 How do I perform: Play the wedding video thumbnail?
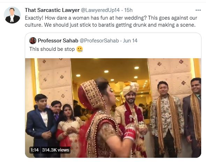(113, 108)
